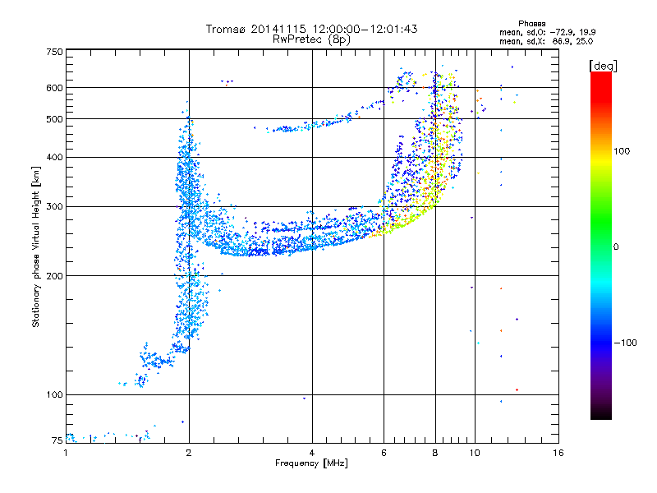Click the plot title 'Tromsø 20141115 12:00:00-12:01:43'

[x=311, y=29]
